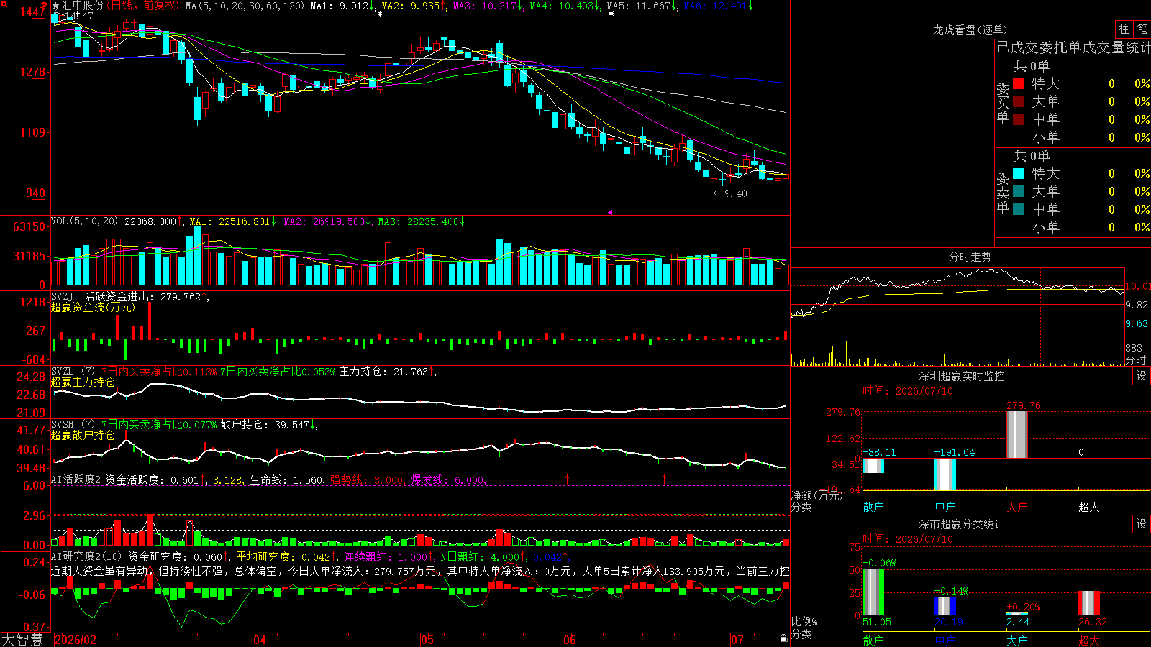Select the dark red 大单 buy-order swatch
The height and width of the screenshot is (647, 1151).
[1019, 101]
